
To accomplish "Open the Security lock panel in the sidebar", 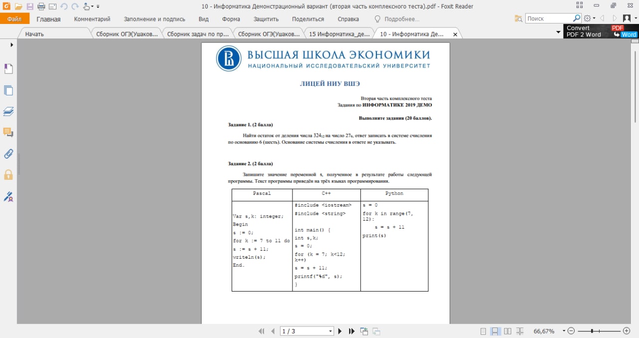I will [8, 175].
